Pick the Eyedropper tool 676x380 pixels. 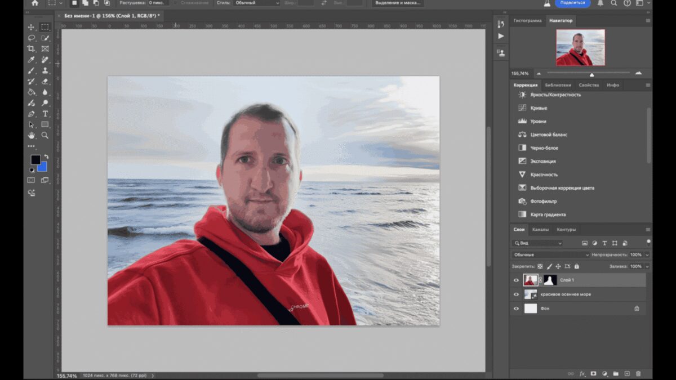coord(31,60)
